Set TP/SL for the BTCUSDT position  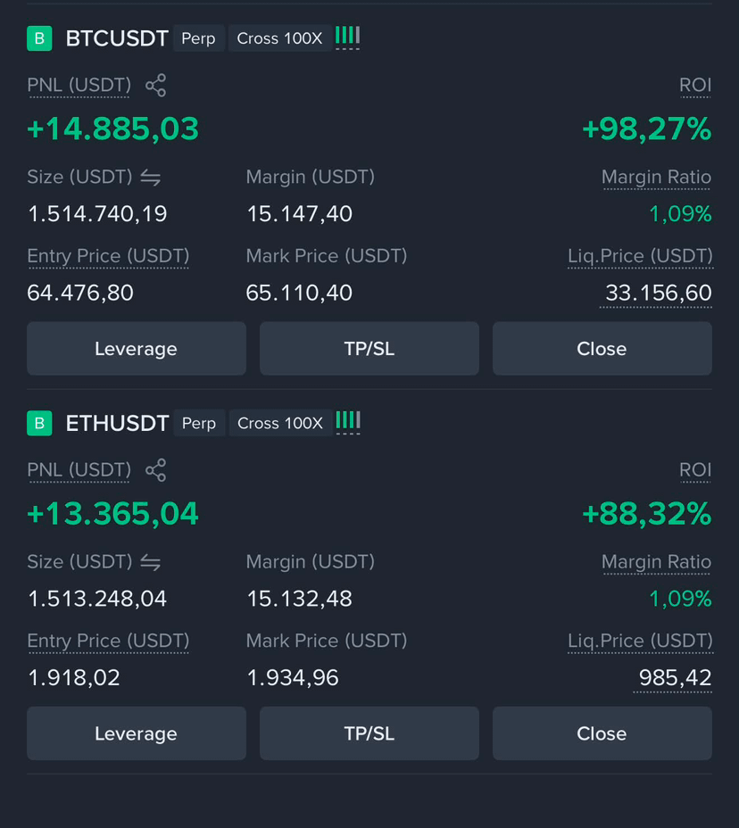pos(369,349)
